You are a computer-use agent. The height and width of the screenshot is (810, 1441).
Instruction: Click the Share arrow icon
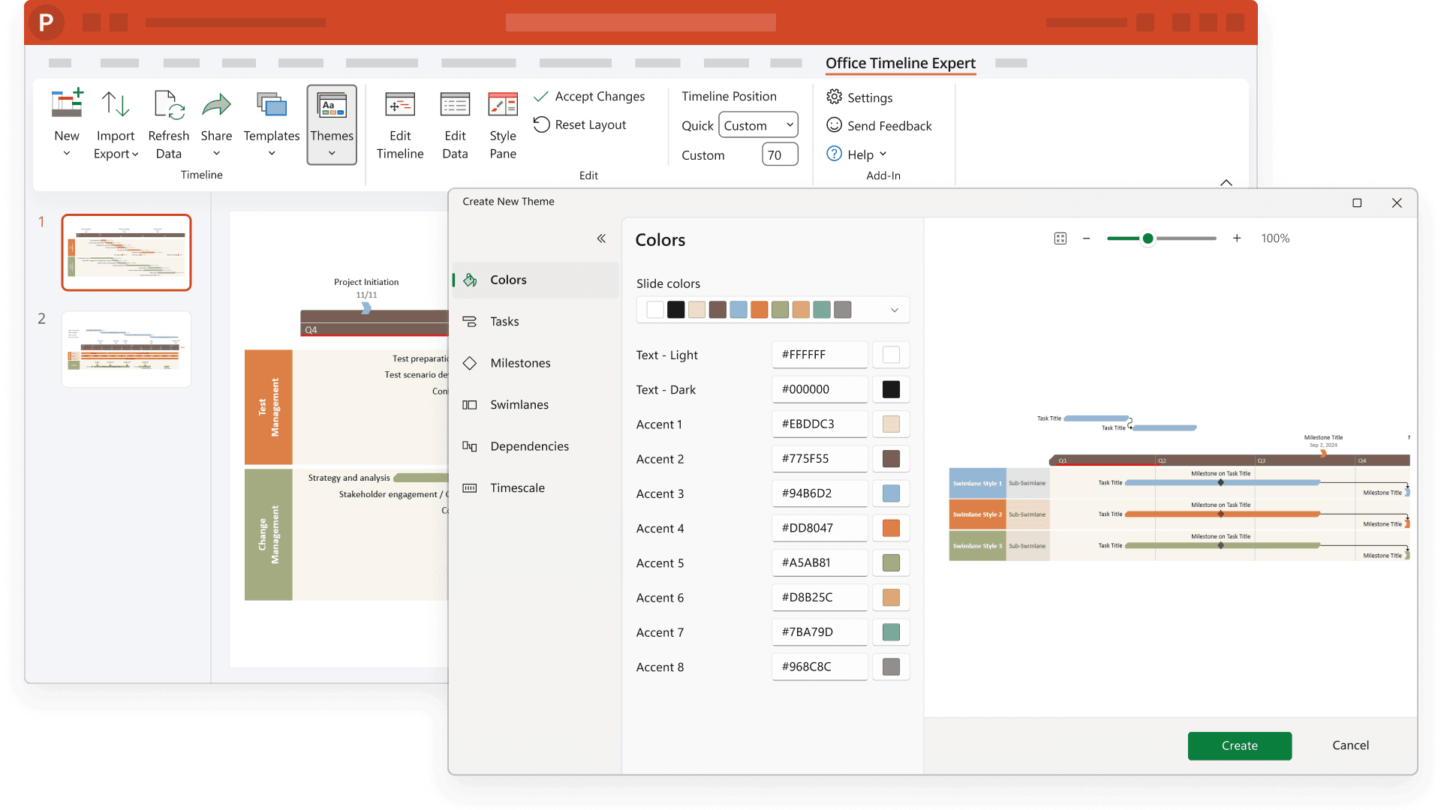coord(216,105)
